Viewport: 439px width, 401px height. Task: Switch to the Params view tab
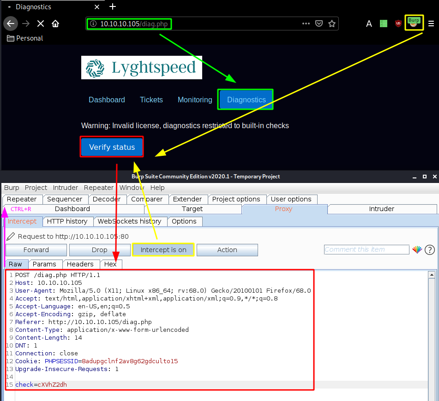[x=44, y=264]
